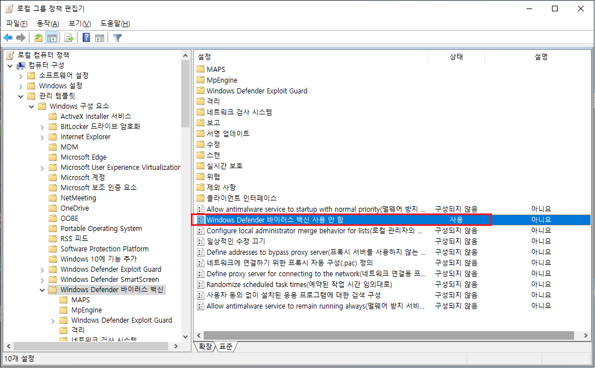Open the MAPS folder in the right pane
595x368 pixels.
[x=216, y=69]
